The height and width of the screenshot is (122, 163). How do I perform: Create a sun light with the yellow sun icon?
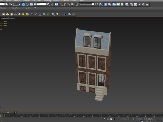23,14
